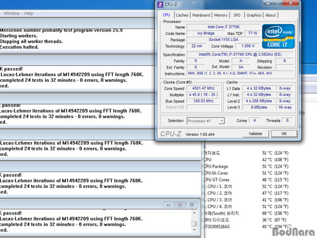
Task: Click the Code Name value 'Ivy Bridge'
Action: pyautogui.click(x=206, y=33)
